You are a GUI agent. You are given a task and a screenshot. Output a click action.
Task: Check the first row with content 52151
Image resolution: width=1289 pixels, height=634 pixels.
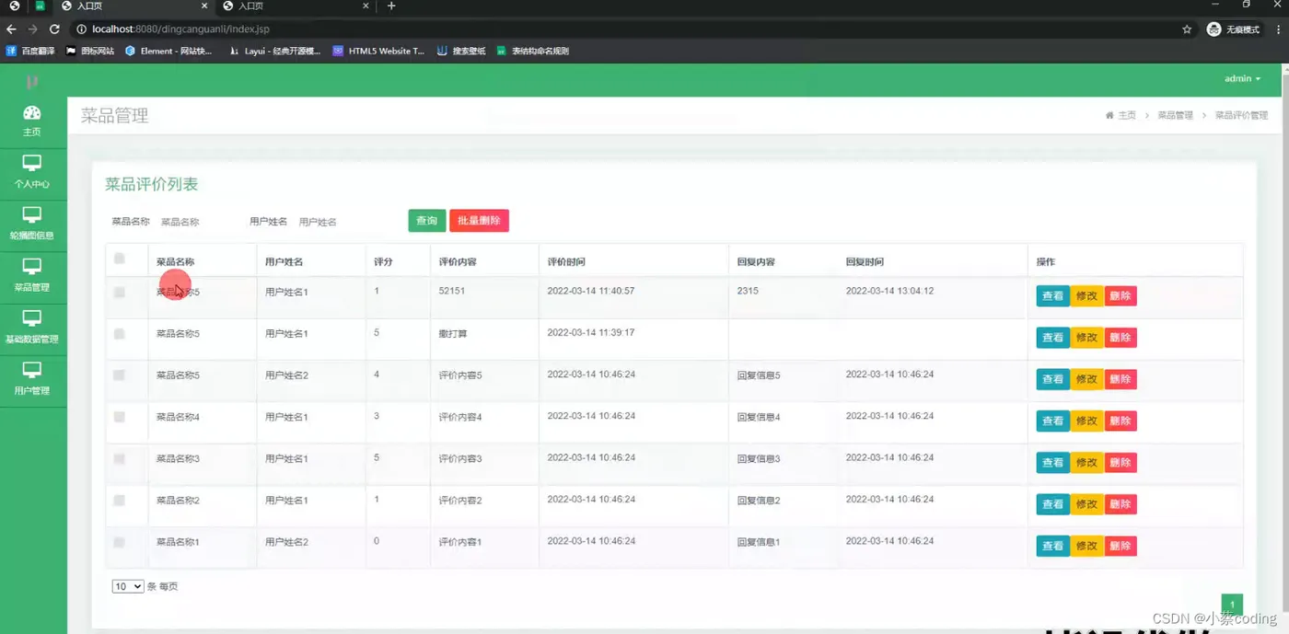point(119,292)
